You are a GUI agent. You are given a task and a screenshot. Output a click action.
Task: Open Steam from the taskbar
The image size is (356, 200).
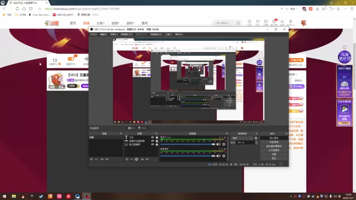click(41, 196)
